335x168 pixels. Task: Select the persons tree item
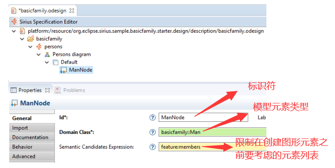(53, 47)
